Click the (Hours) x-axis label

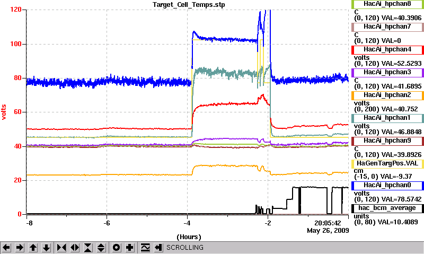[x=189, y=237]
